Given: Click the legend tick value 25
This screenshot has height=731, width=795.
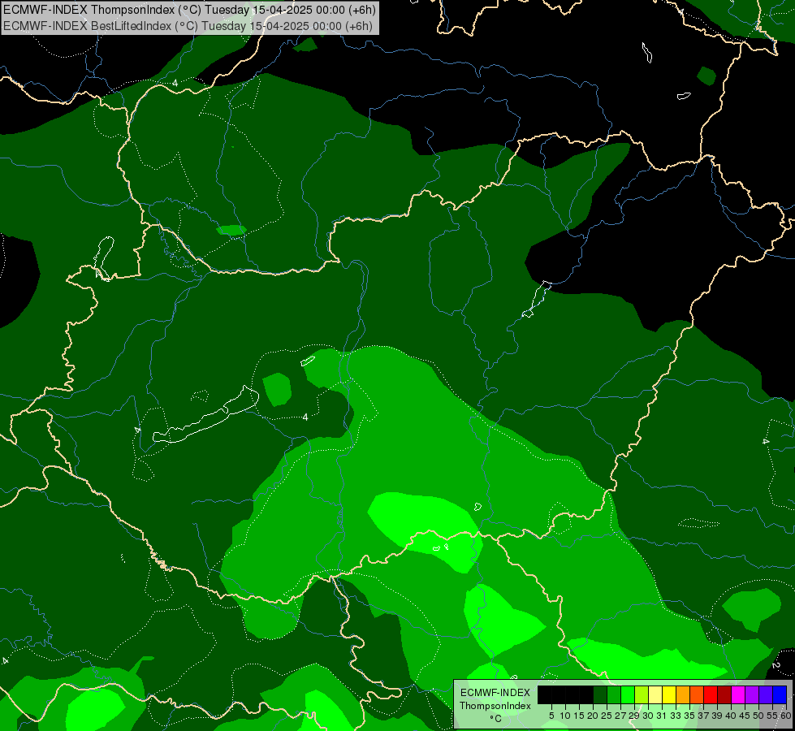Looking at the screenshot, I should [x=607, y=716].
